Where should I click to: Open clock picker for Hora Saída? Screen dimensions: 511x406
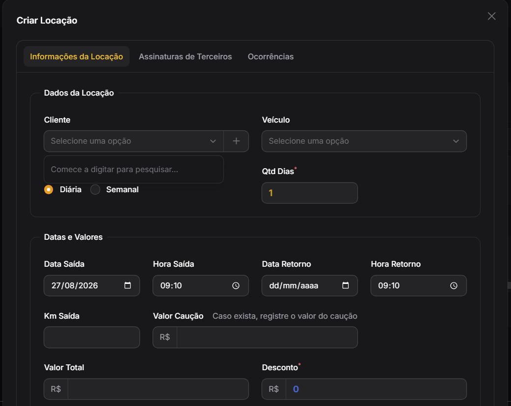tap(236, 285)
